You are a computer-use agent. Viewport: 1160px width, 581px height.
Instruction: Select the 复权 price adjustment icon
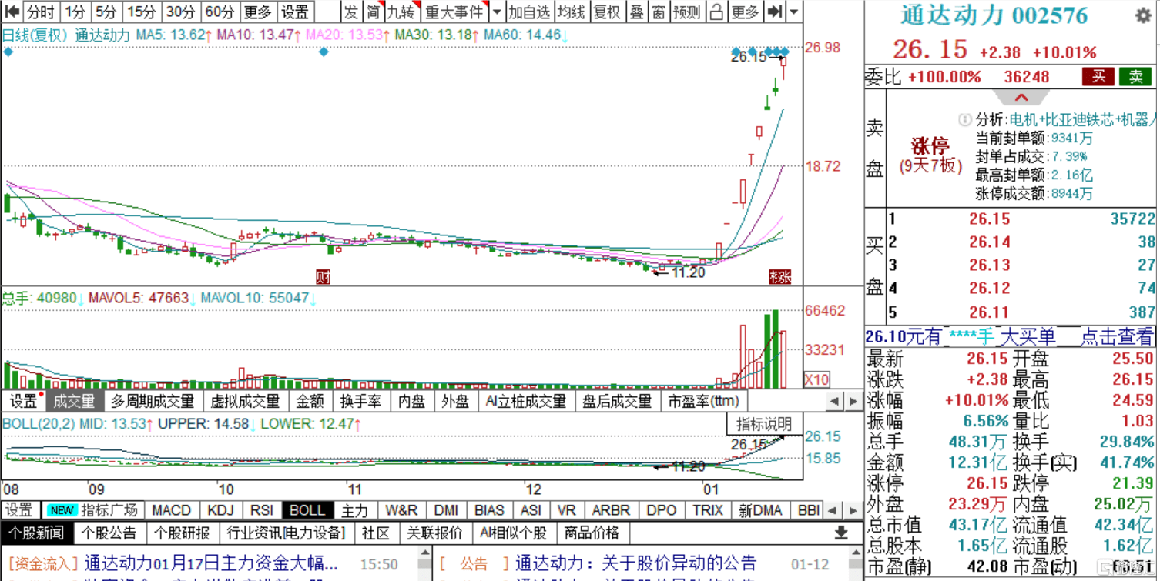point(608,11)
